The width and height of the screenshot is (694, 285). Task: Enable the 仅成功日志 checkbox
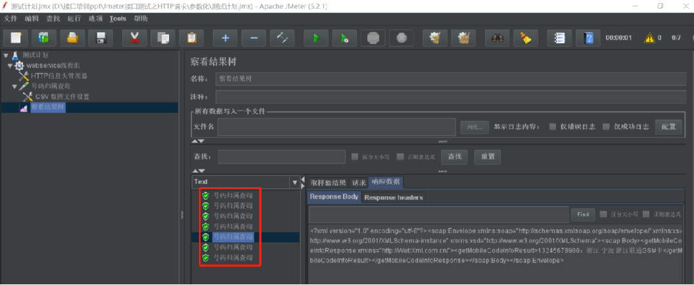pyautogui.click(x=607, y=127)
